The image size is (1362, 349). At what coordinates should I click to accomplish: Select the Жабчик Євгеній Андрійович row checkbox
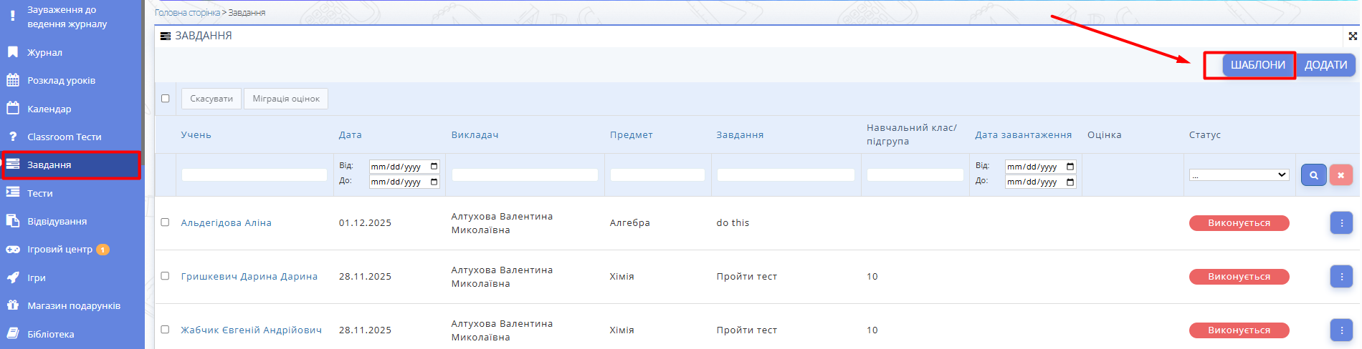coord(165,330)
